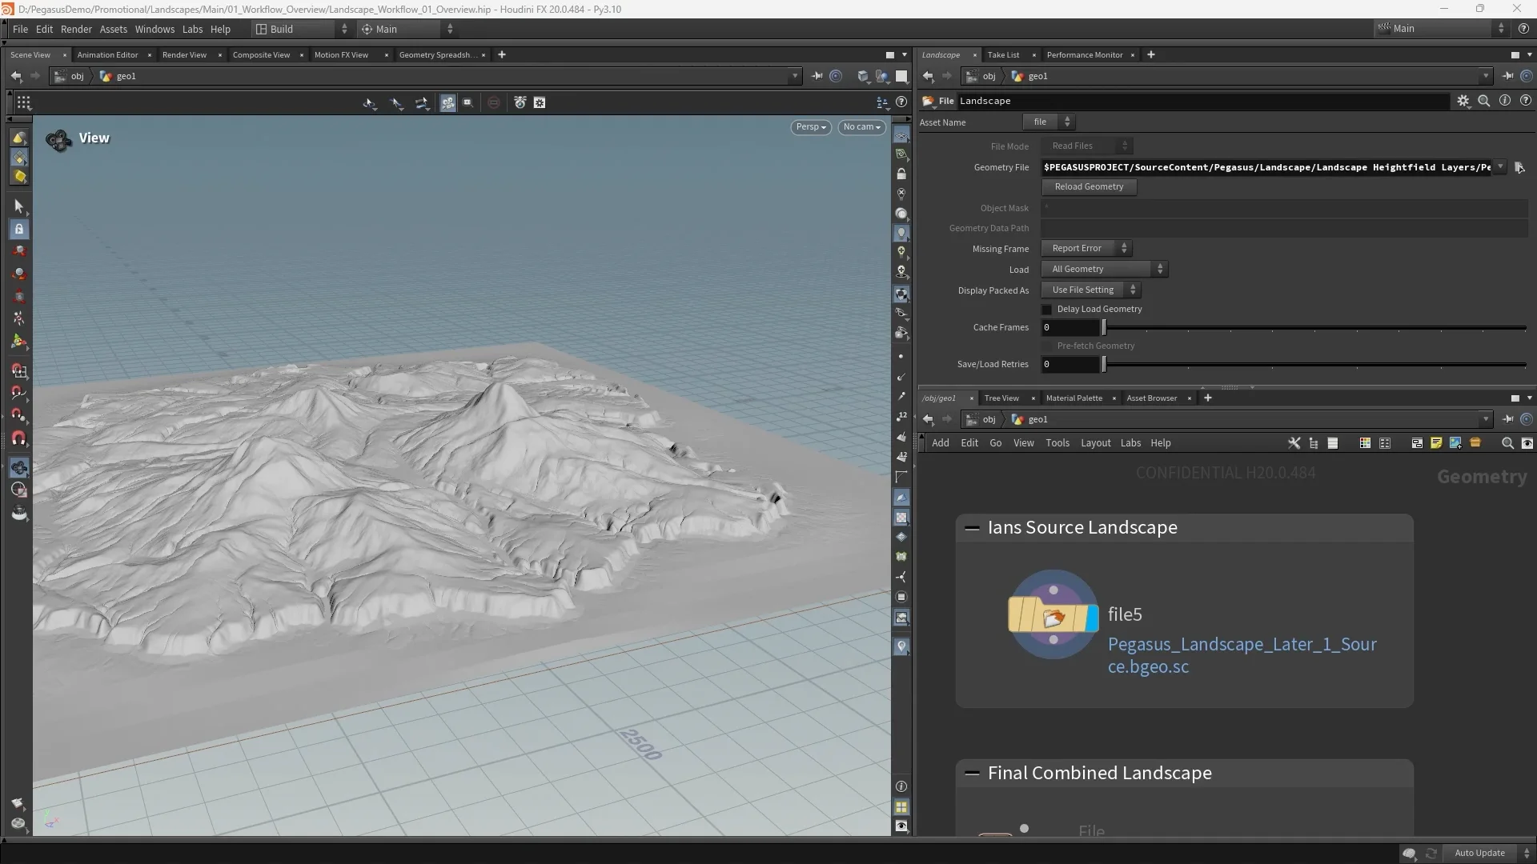The height and width of the screenshot is (864, 1537).
Task: Open the Load All Geometry dropdown
Action: coord(1105,269)
